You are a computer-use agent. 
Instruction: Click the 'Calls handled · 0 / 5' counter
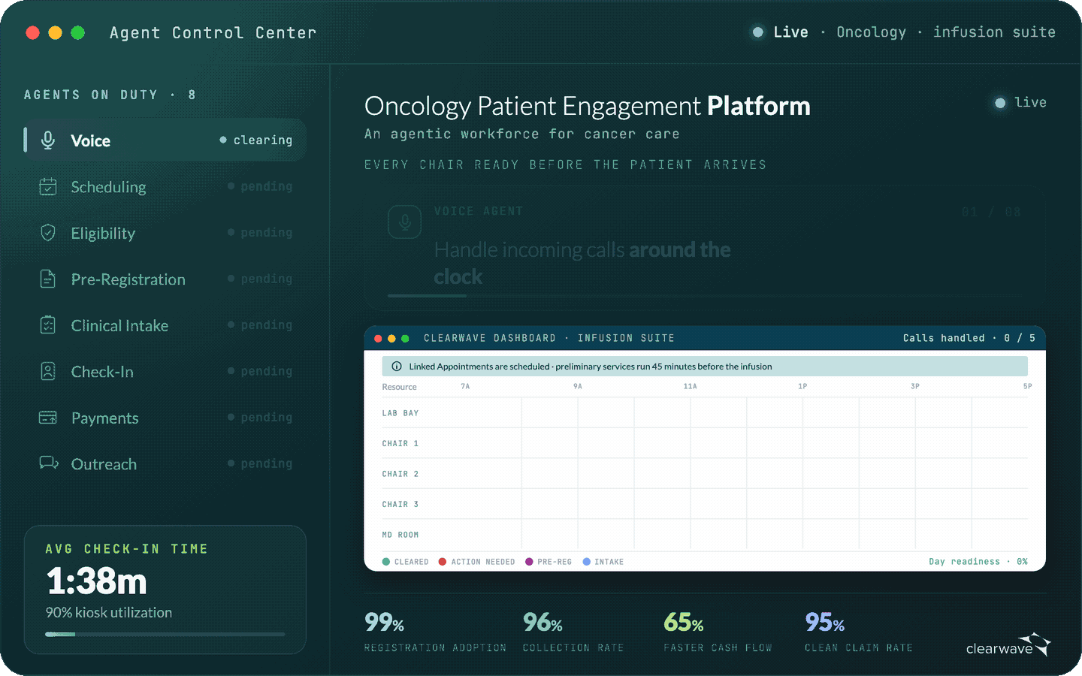click(969, 338)
